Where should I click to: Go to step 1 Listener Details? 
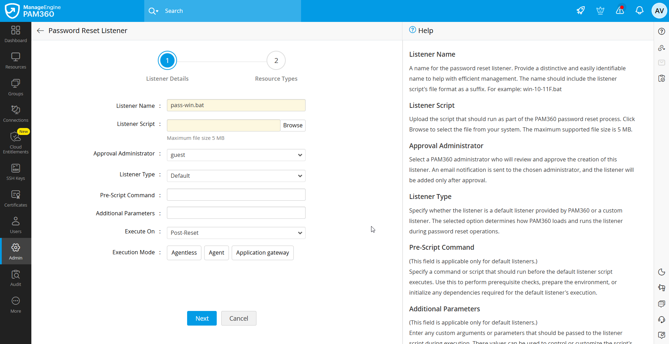coord(167,61)
